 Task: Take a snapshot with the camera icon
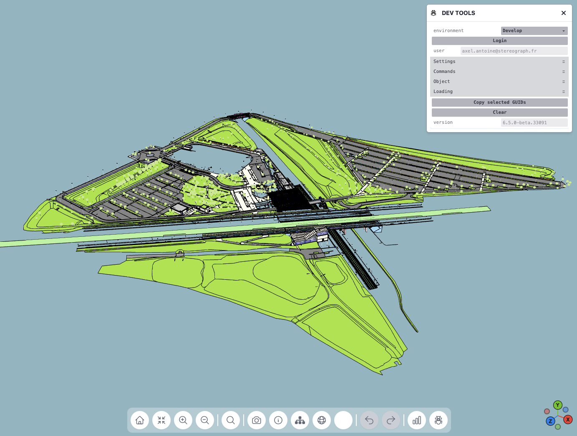click(x=257, y=420)
